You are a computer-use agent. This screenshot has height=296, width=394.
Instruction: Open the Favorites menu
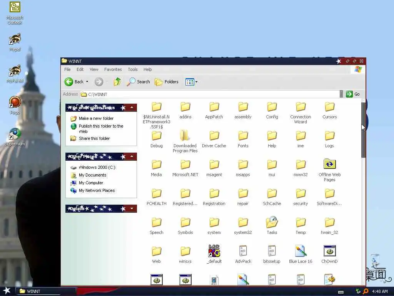click(x=113, y=69)
